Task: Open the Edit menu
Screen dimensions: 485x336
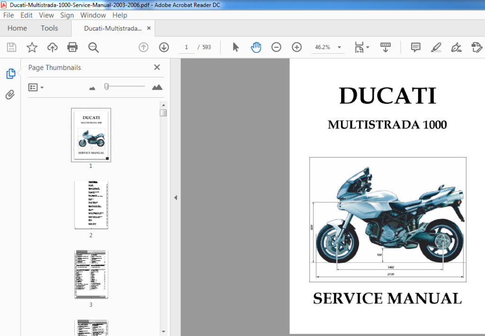Action: pyautogui.click(x=27, y=15)
